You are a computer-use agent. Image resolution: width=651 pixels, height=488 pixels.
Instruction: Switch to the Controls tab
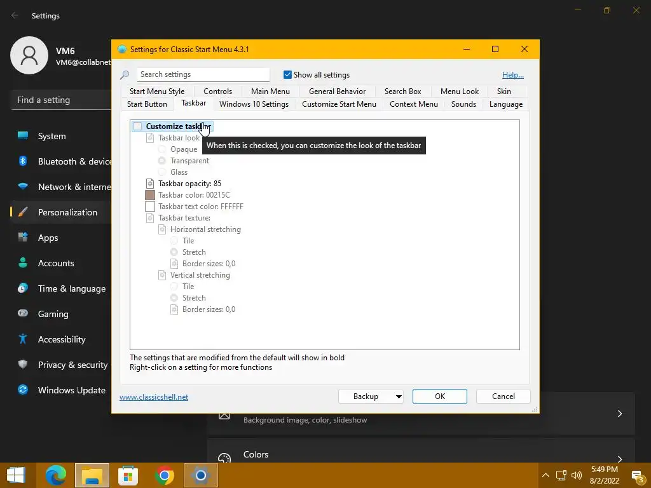pos(217,91)
